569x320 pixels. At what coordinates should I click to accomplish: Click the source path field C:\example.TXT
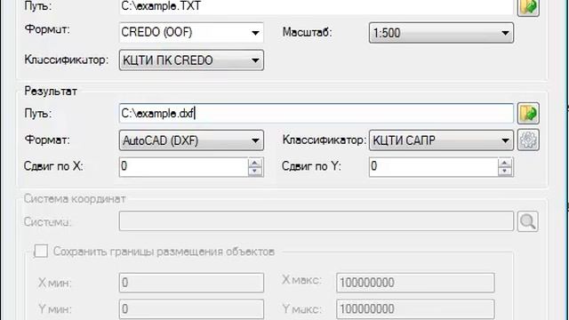(317, 6)
